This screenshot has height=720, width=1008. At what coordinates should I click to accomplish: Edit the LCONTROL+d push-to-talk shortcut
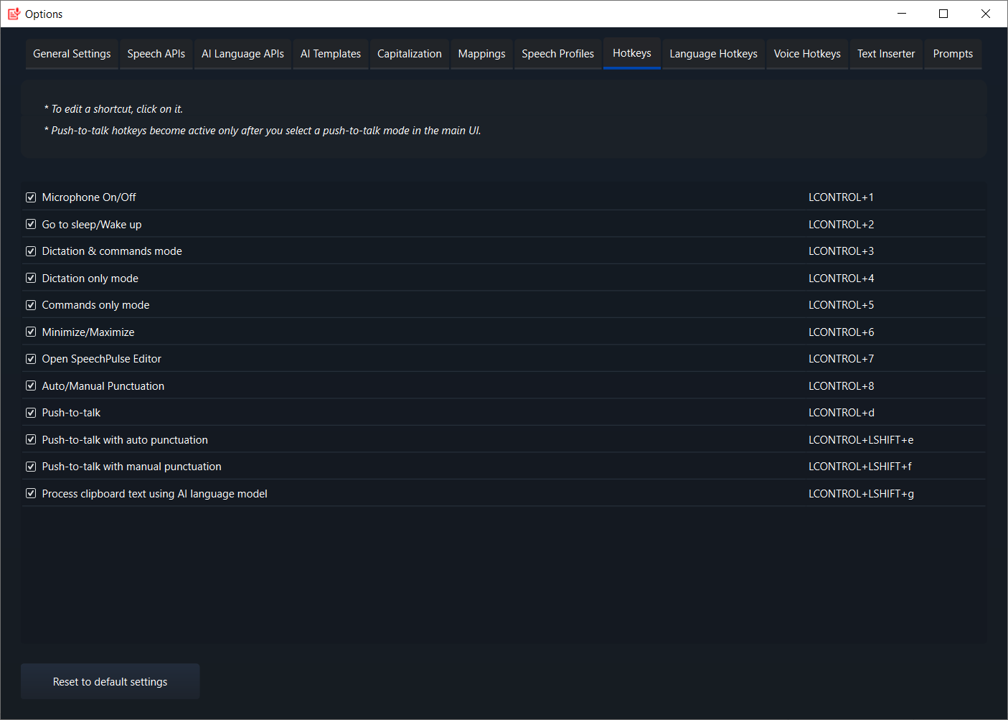pos(841,413)
